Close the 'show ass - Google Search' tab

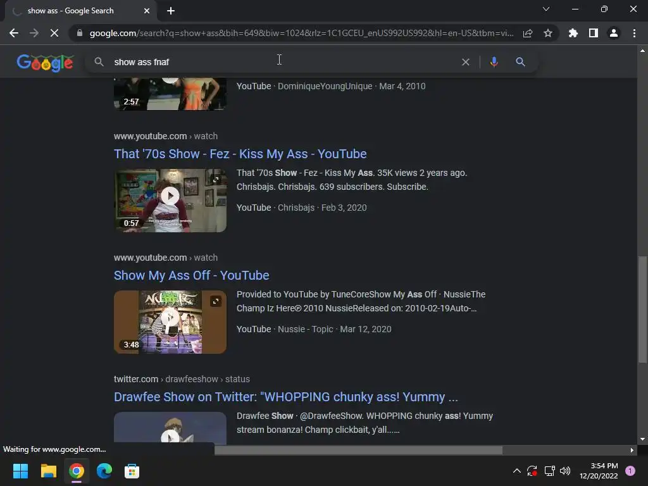147,11
